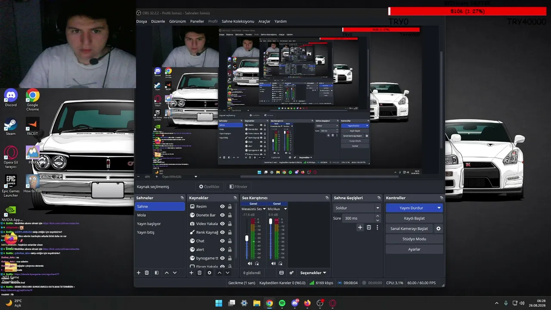The width and height of the screenshot is (551, 310).
Task: Undock the Sahne Geçişleri panel
Action: [x=378, y=198]
